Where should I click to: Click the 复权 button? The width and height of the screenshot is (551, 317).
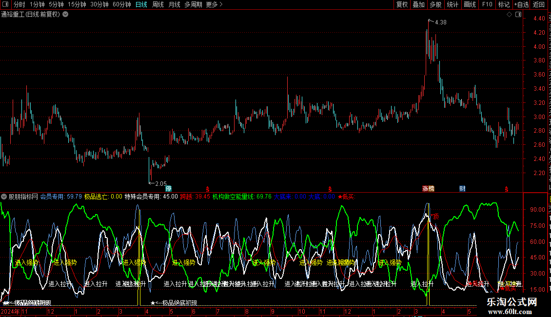point(402,4)
